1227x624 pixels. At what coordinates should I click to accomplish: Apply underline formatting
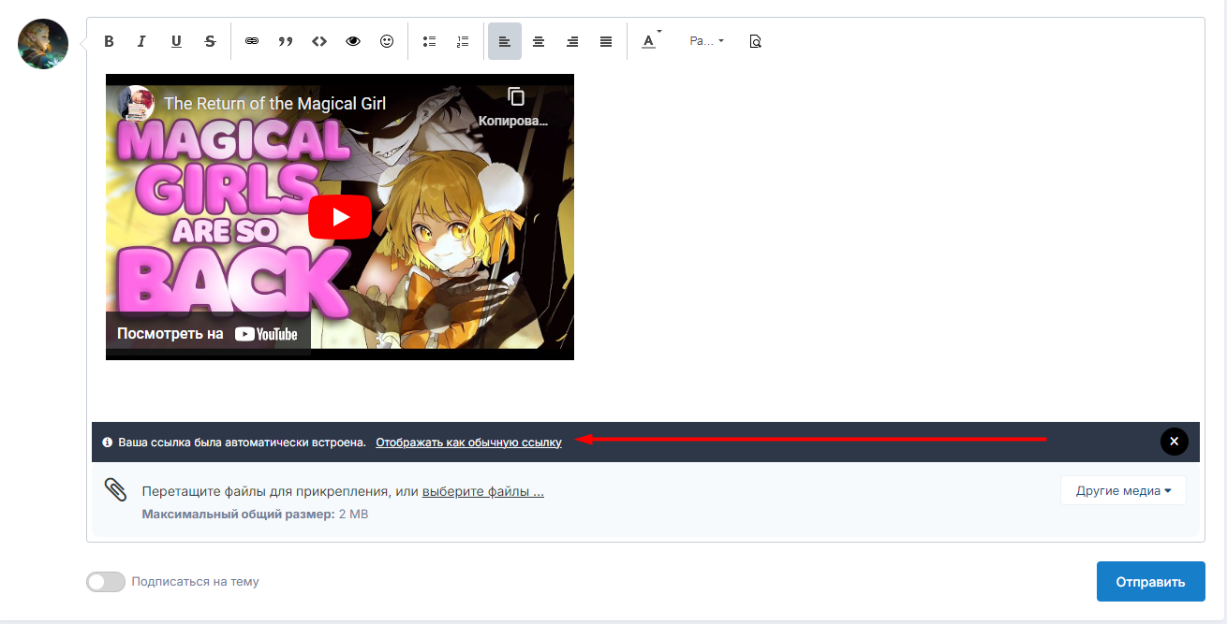176,40
